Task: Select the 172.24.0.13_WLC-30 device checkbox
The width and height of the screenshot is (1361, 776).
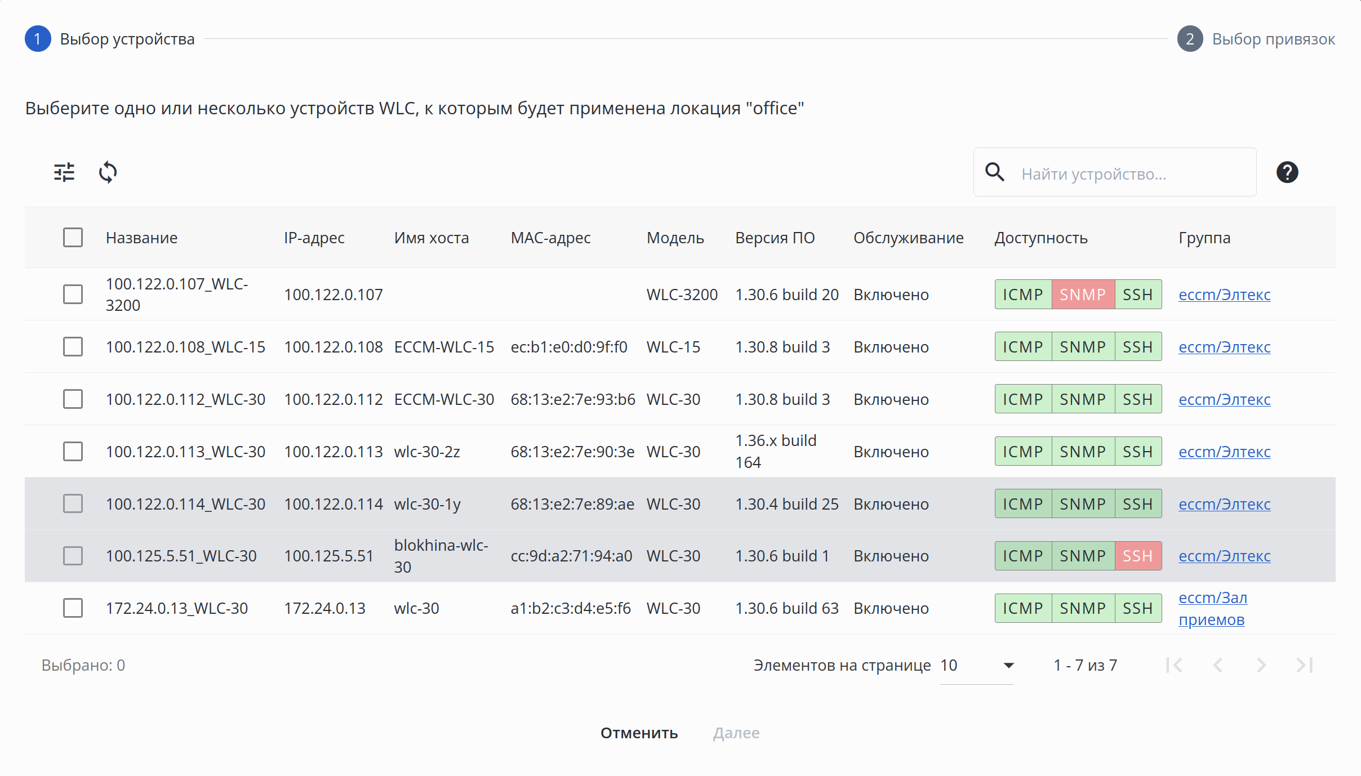Action: 73,608
